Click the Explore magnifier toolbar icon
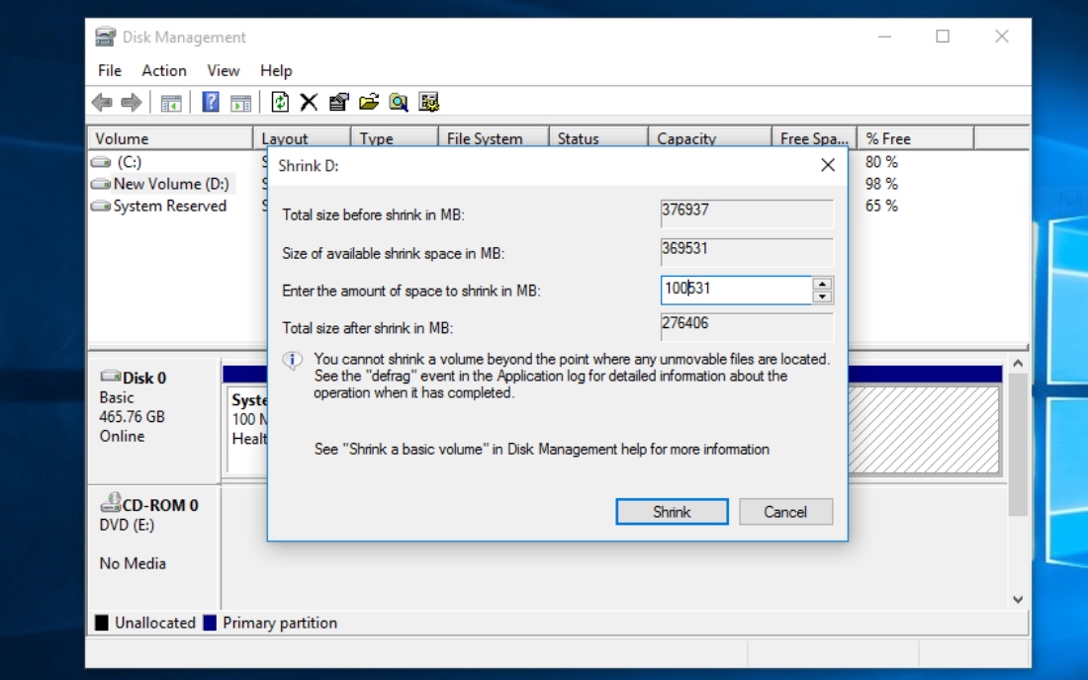 point(399,103)
